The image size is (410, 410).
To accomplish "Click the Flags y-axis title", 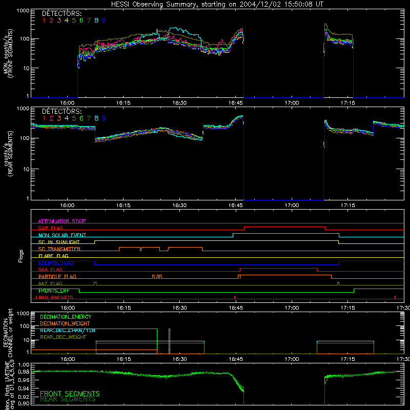I will coord(21,256).
